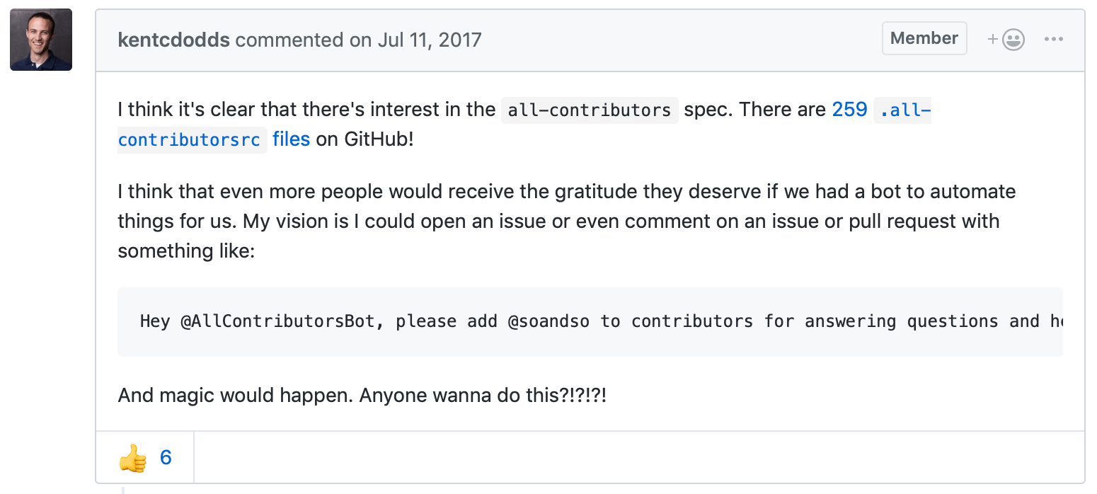Follow the Jul 11, 2017 timestamp link

[x=430, y=40]
